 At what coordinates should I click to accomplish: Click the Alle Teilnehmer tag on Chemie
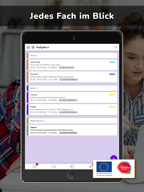pos(68,100)
